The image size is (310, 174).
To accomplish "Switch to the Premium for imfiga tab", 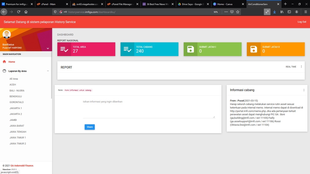I will 17,4.
